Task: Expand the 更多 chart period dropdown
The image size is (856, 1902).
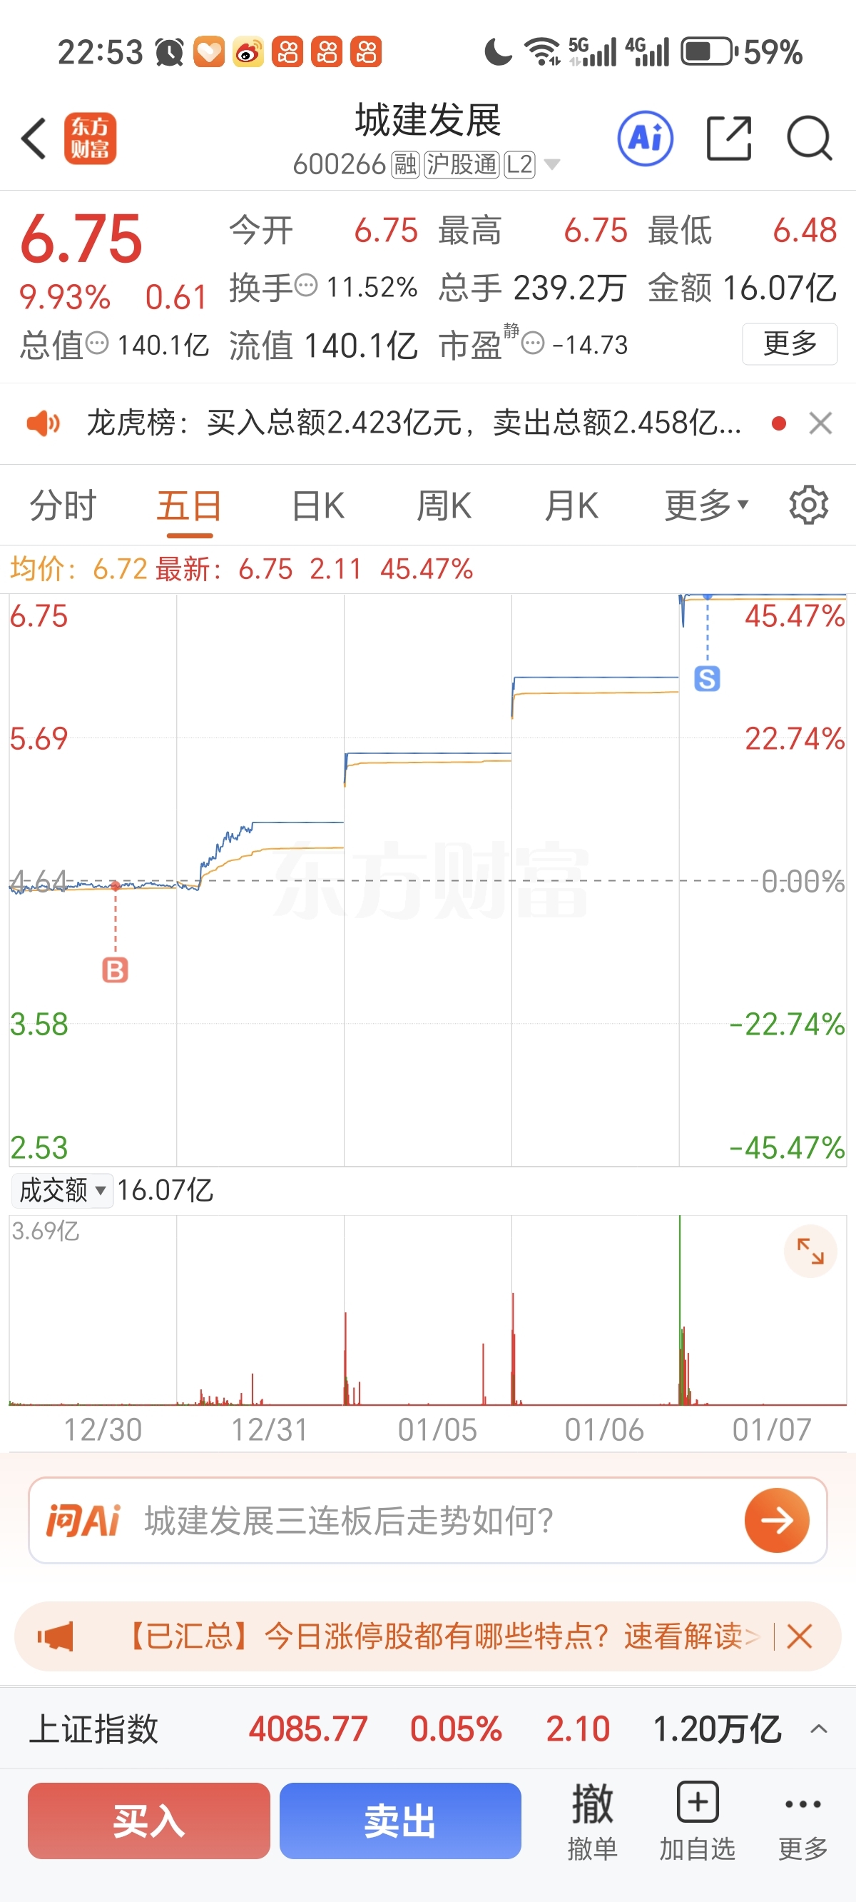Action: [706, 505]
